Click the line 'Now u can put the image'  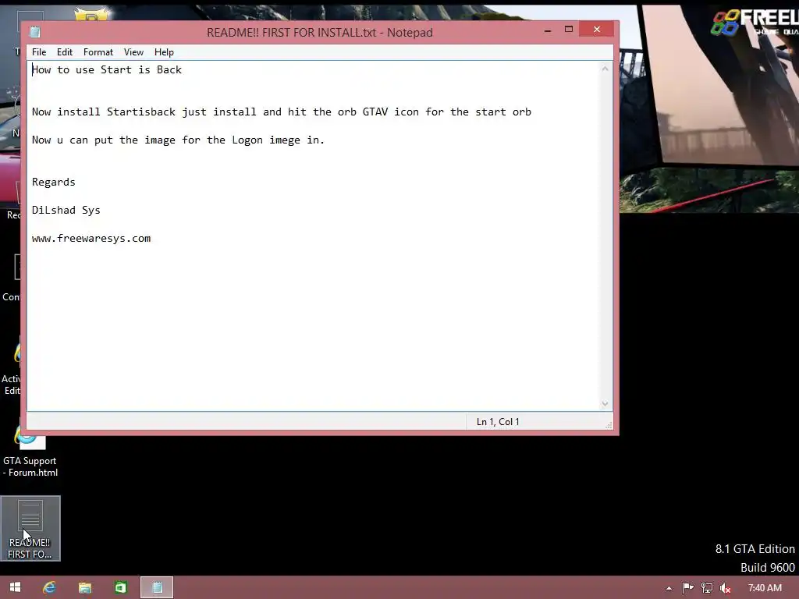coord(178,140)
